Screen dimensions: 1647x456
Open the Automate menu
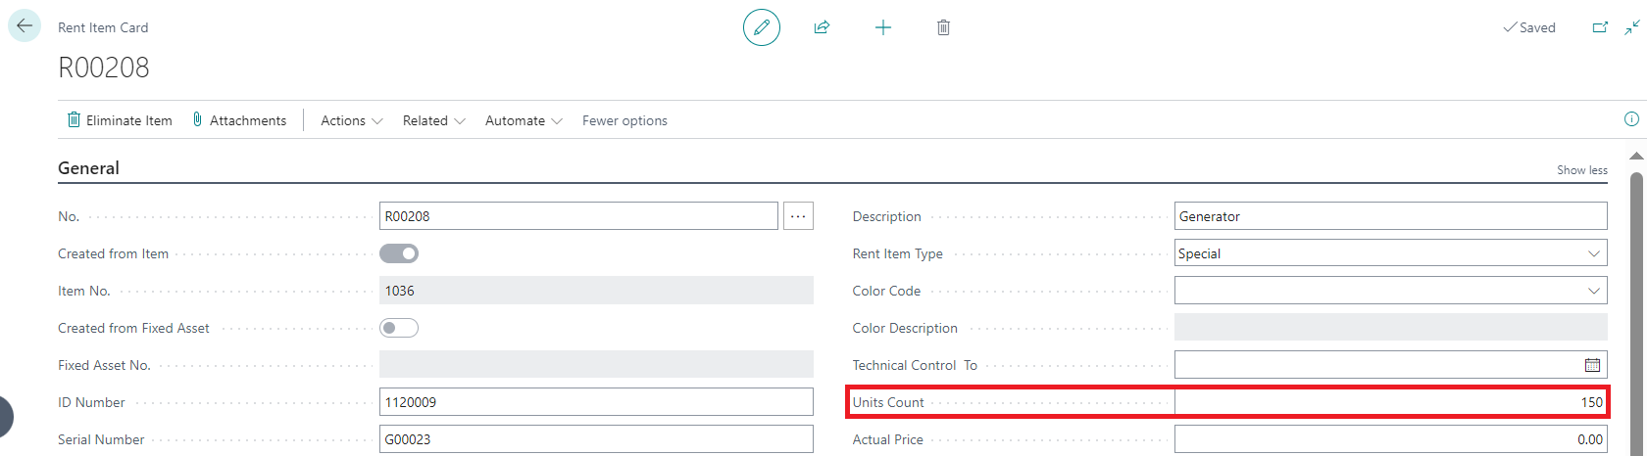pos(524,120)
